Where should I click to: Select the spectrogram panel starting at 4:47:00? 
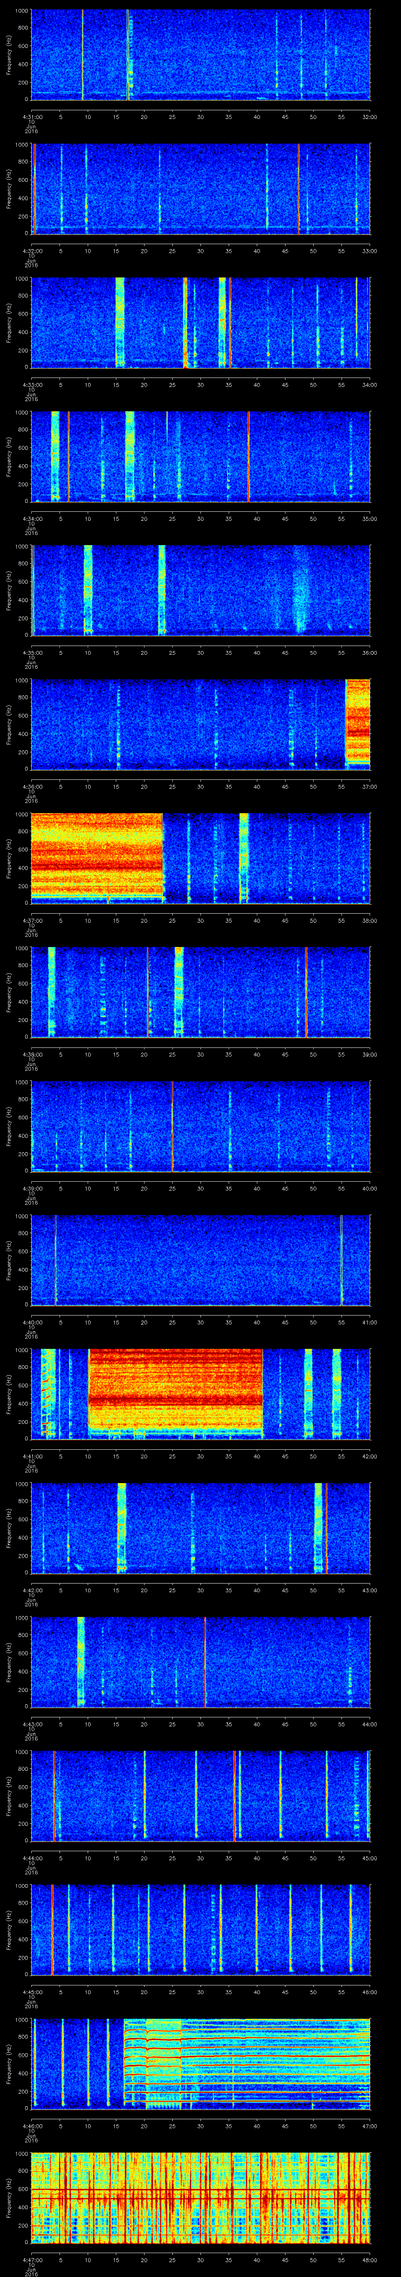(x=201, y=2197)
